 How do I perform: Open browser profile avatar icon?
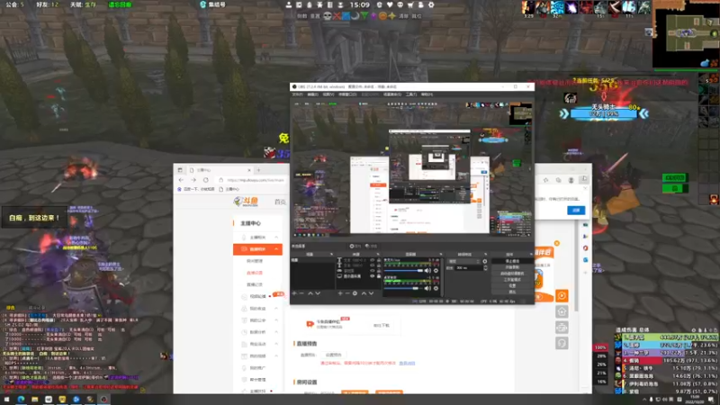pos(571,180)
